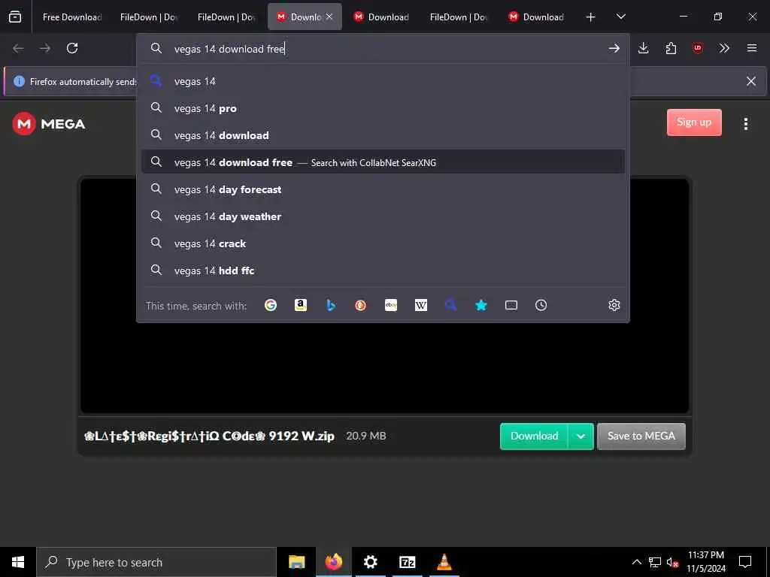Select suggestion 'vegas 14 hdd ffc'
This screenshot has width=770, height=577.
(383, 270)
